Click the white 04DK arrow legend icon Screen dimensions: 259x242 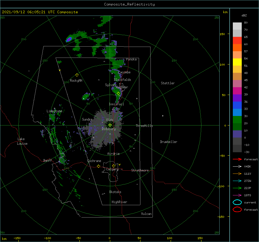tap(237, 167)
